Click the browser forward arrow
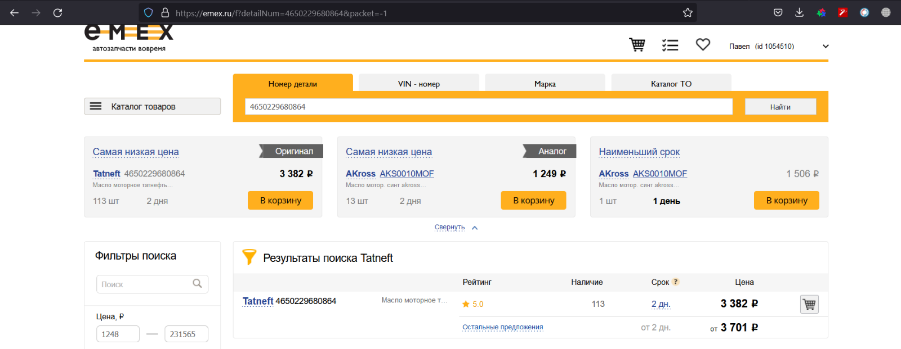Viewport: 901px width, 349px height. click(x=36, y=12)
